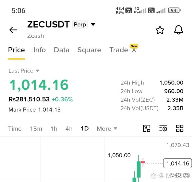Add ZECUSDT to favorites with star icon
Viewport: 192px width, 182px height.
(160, 30)
